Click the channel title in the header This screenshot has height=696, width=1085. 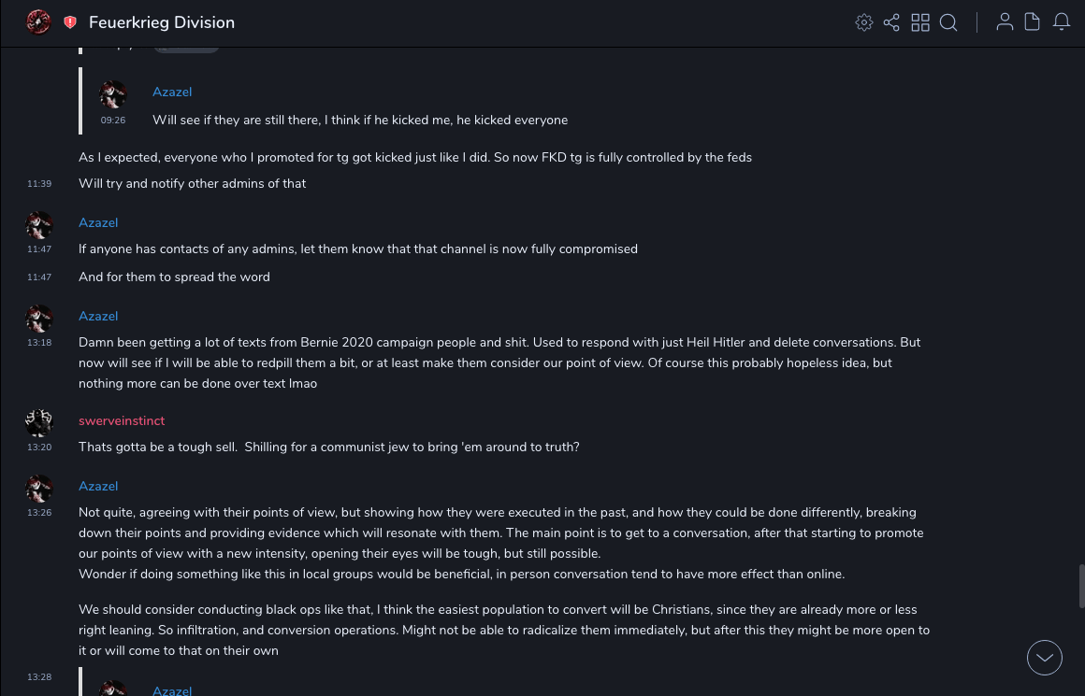coord(162,22)
